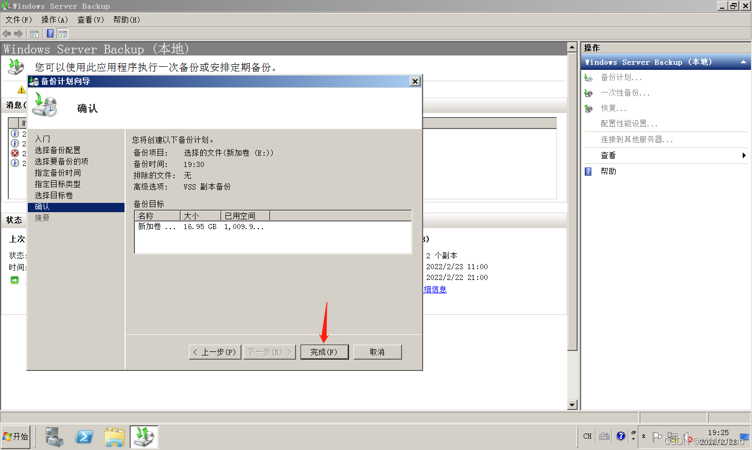This screenshot has height=450, width=752.
Task: Click the 指定目标类型 wizard step
Action: 58,184
